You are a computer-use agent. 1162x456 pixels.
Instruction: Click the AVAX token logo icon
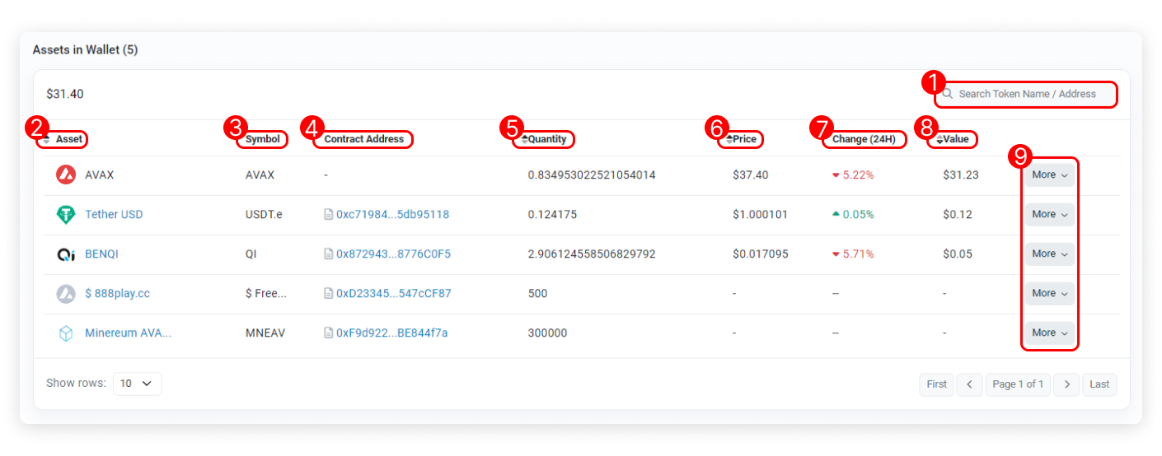tap(66, 174)
